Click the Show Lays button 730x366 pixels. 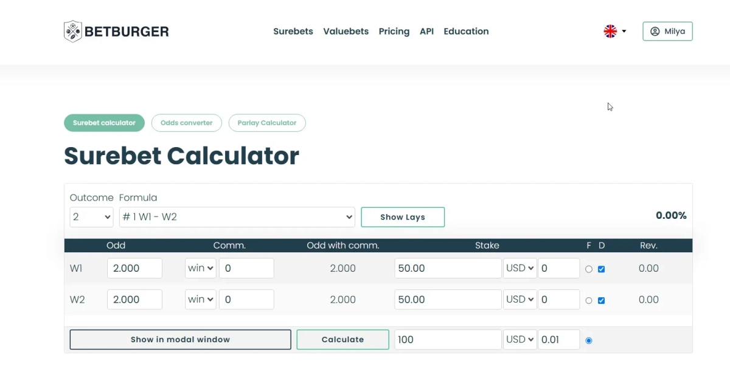[x=403, y=217]
